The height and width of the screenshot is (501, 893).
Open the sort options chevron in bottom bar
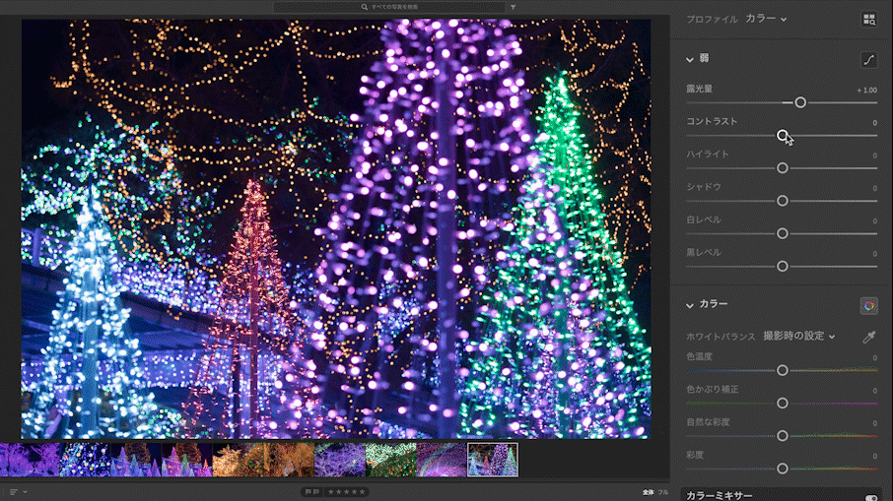point(25,492)
